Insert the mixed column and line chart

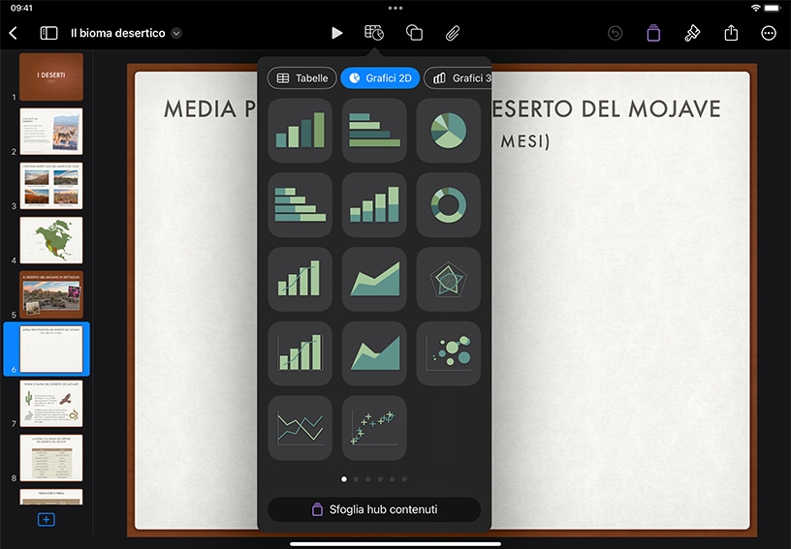(x=301, y=279)
